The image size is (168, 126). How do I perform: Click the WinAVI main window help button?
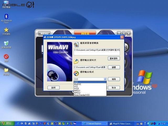119,33
